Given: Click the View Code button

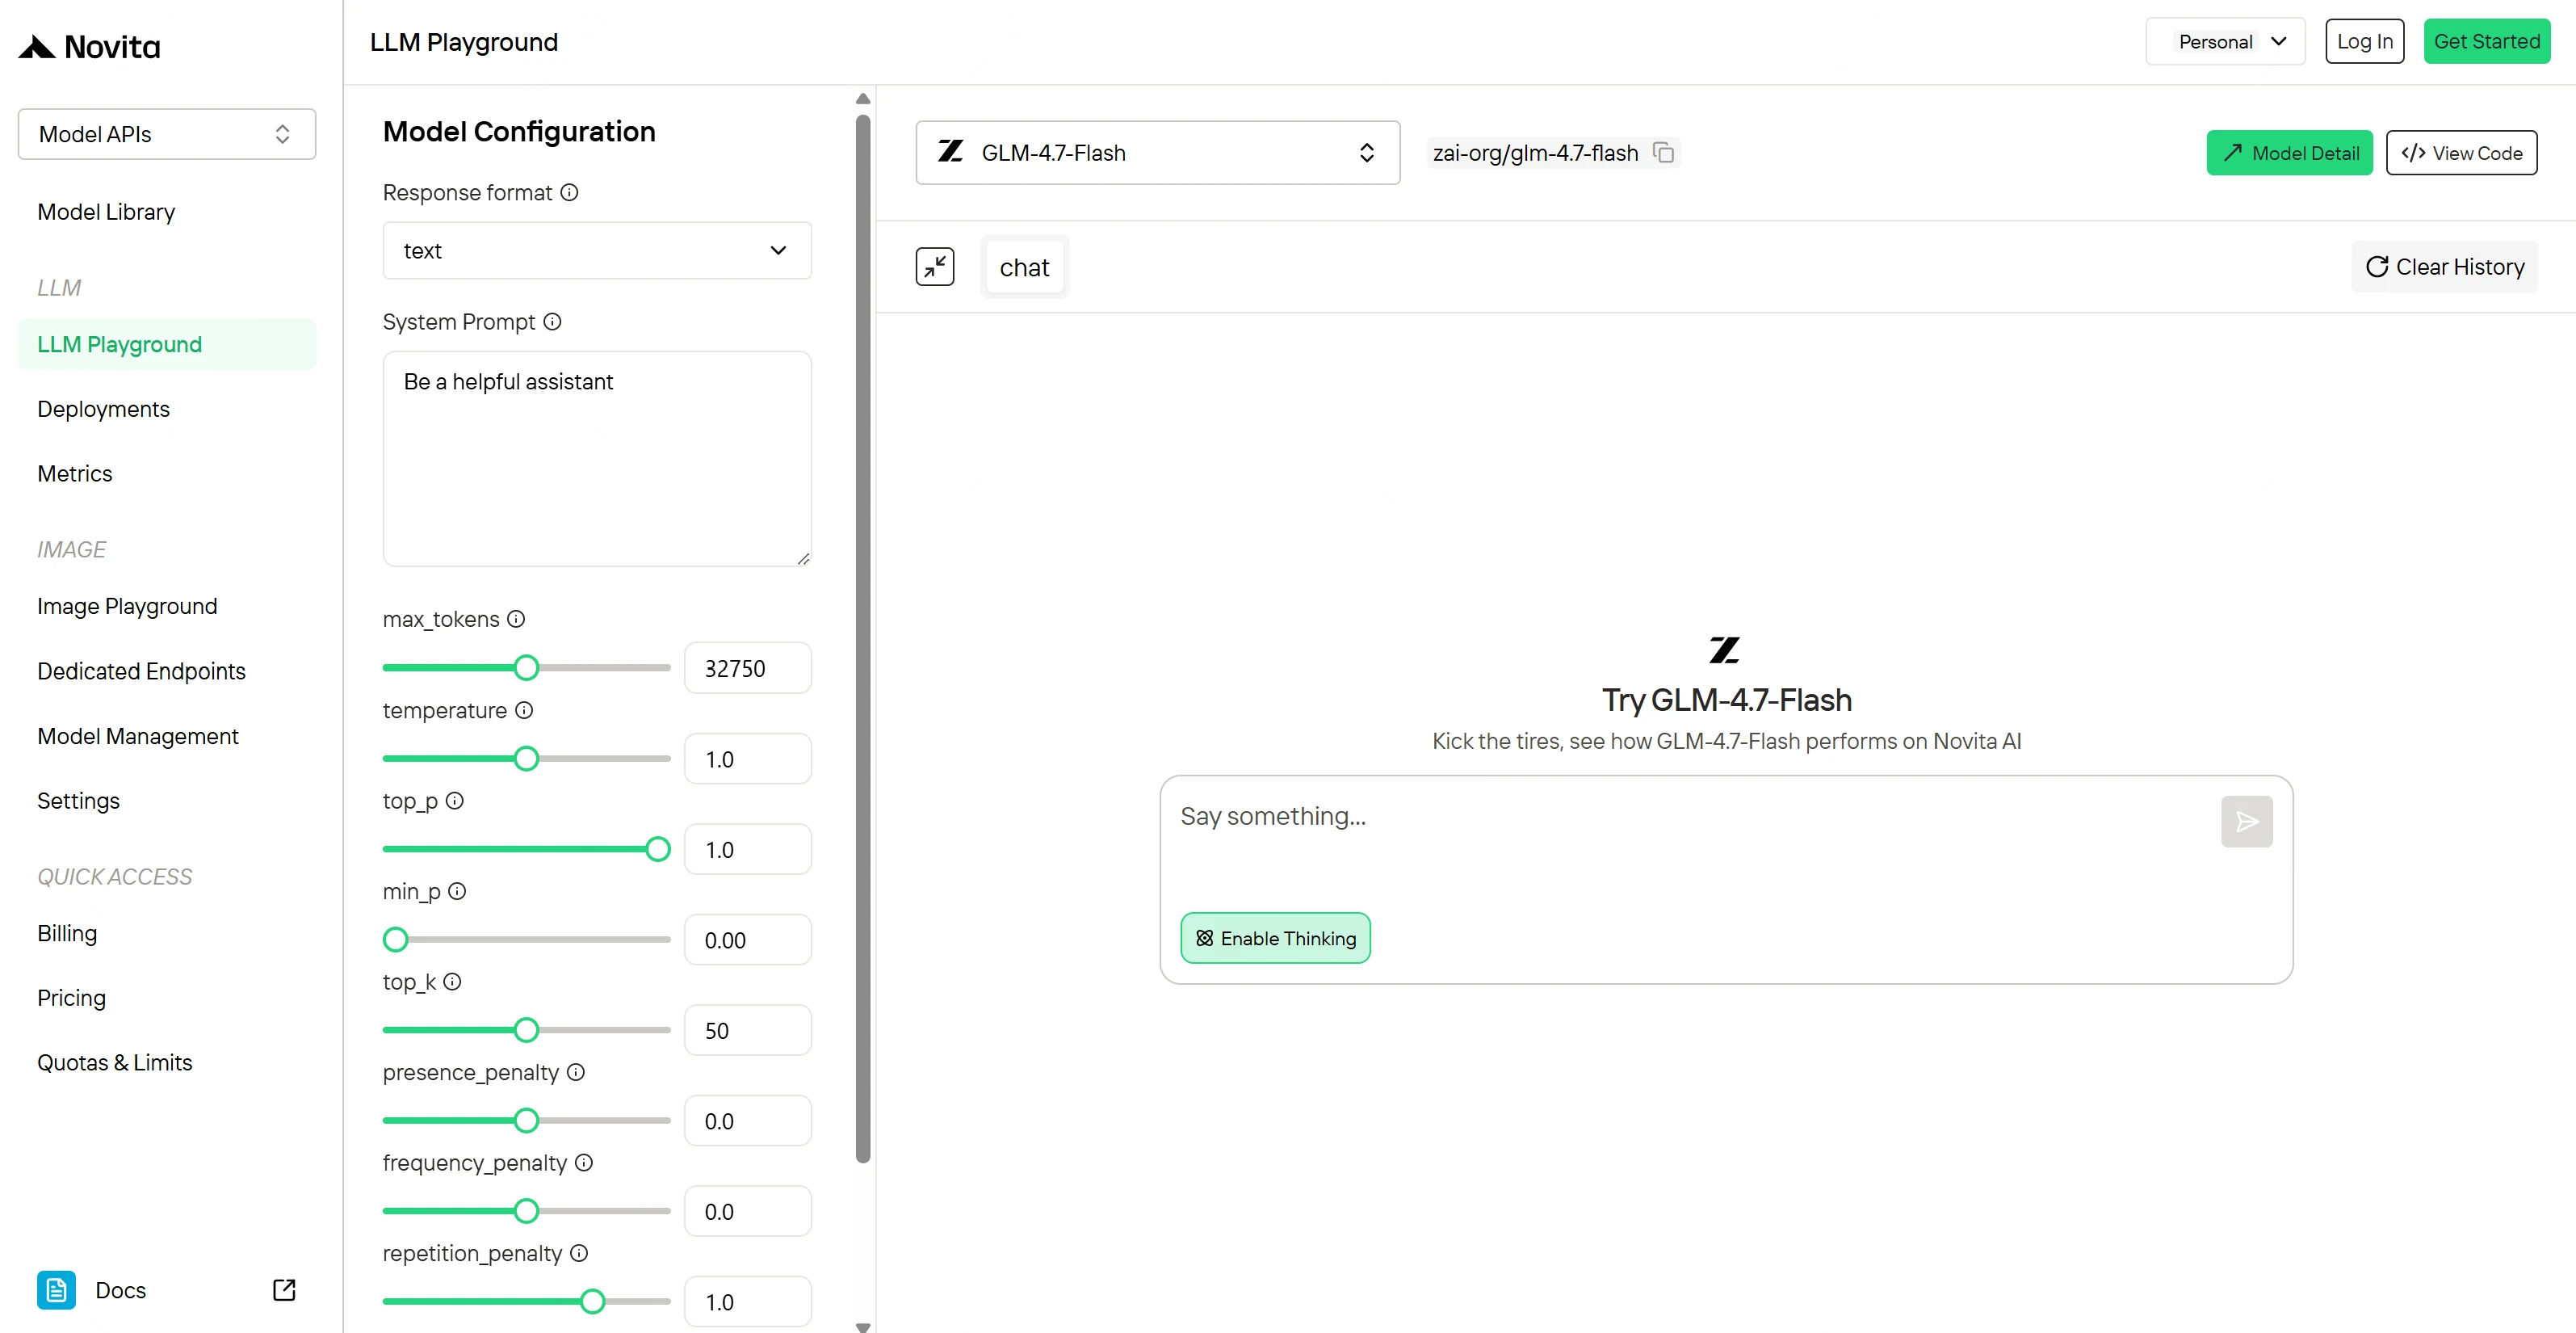Looking at the screenshot, I should pyautogui.click(x=2461, y=152).
